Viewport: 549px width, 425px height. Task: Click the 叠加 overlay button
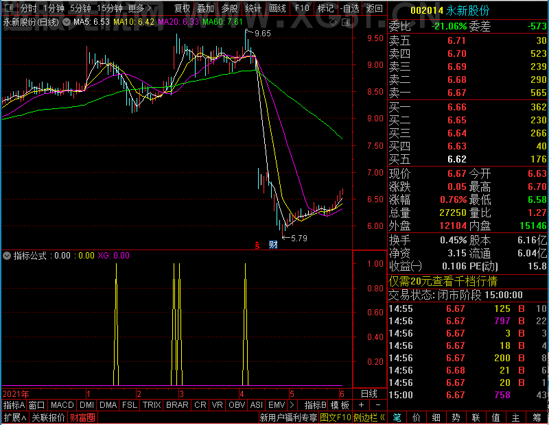(x=205, y=8)
